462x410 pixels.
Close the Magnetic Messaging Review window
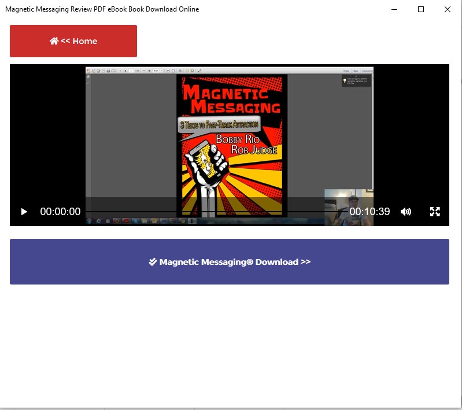click(448, 9)
